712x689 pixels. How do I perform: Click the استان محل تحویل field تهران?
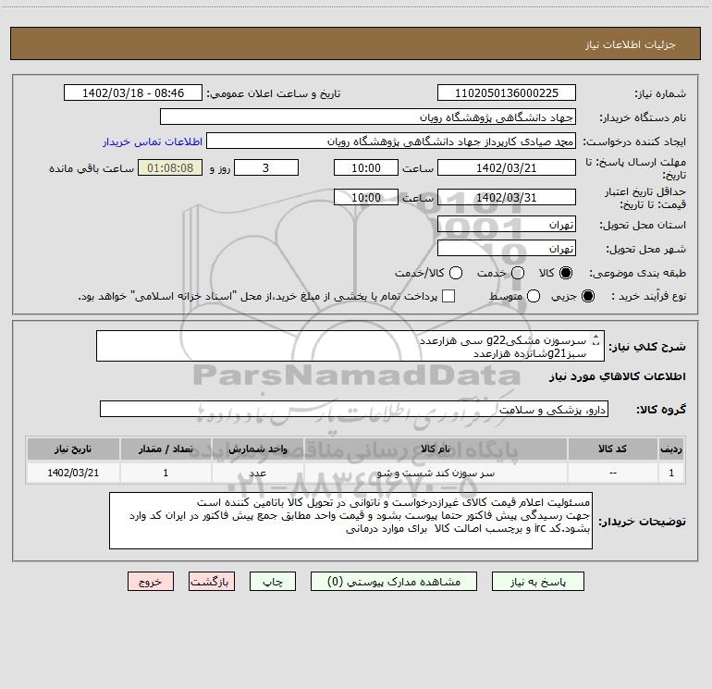pyautogui.click(x=507, y=224)
